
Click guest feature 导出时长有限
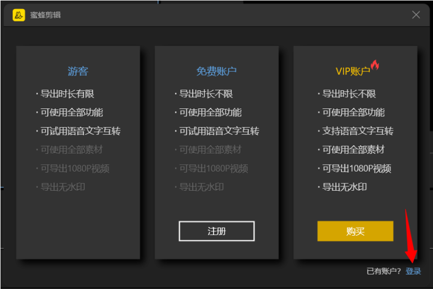(x=67, y=94)
